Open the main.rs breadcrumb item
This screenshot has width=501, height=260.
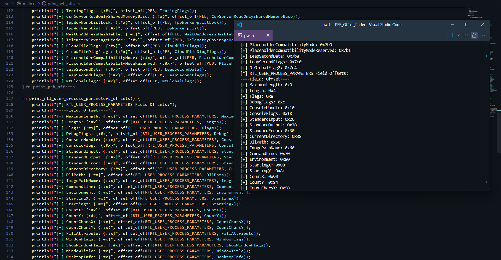point(30,4)
